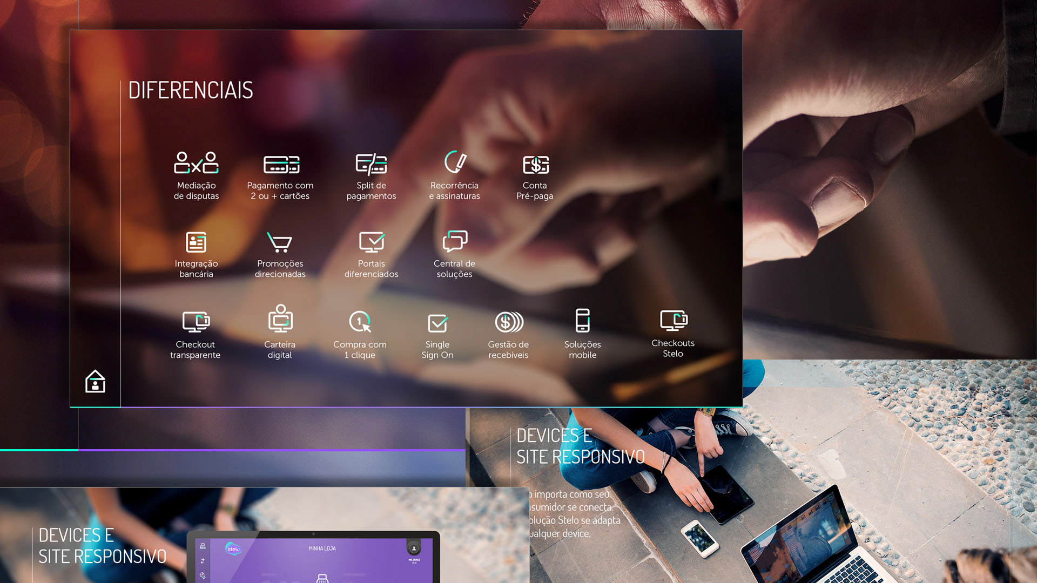This screenshot has height=583, width=1037.
Task: Click the Checkout transparente icon
Action: point(196,322)
